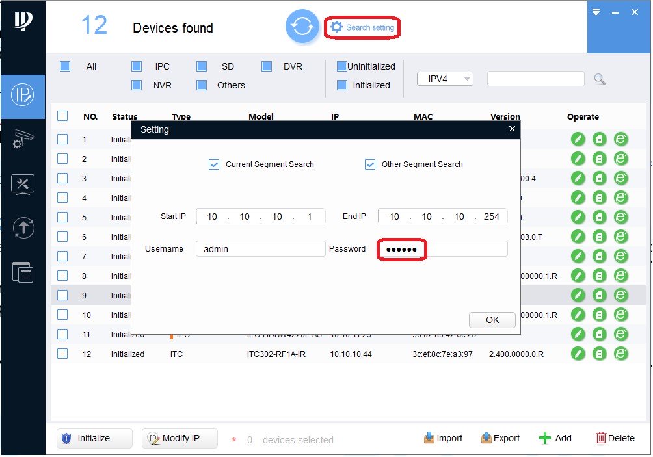Expand the IPV4 dropdown
The image size is (653, 457).
coord(445,79)
